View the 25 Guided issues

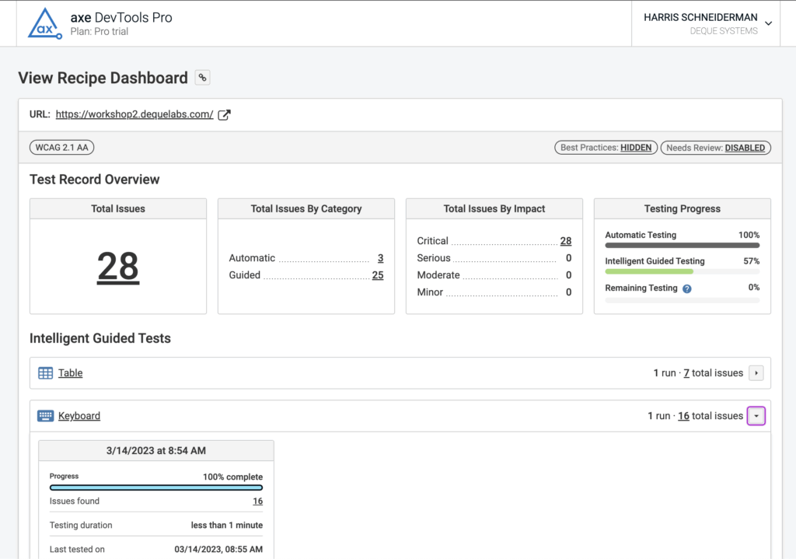coord(377,274)
